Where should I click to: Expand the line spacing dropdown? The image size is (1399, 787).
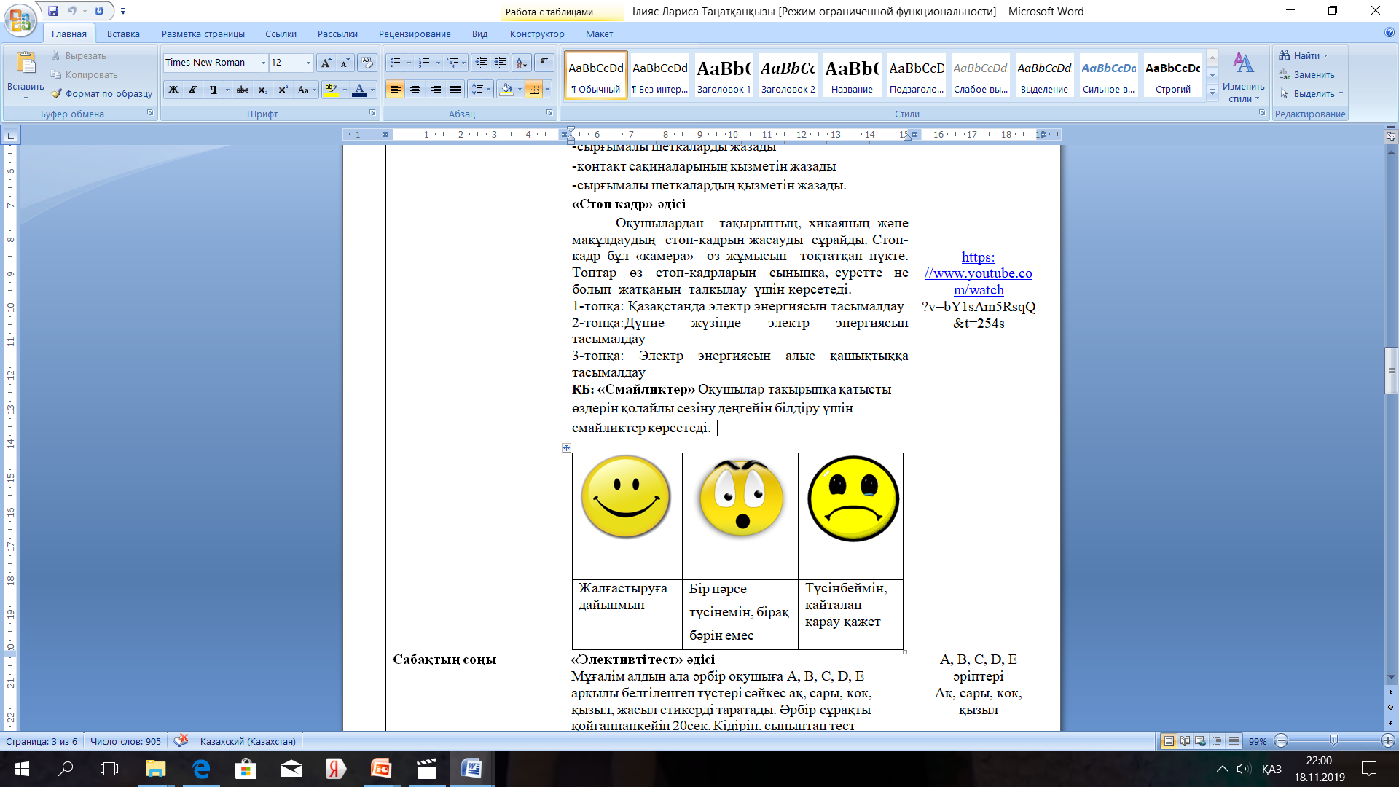(x=488, y=90)
